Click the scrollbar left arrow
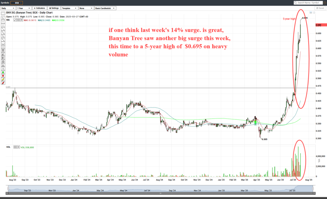This screenshot has height=199, width=327. click(x=7, y=193)
